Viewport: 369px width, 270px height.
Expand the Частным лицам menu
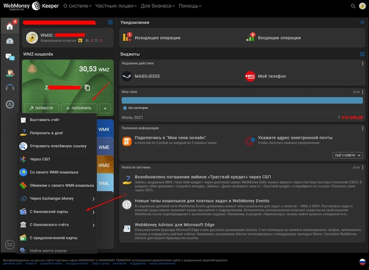(116, 6)
